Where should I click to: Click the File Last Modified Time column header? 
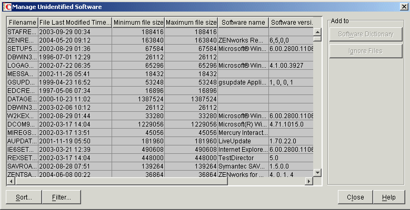(75, 23)
